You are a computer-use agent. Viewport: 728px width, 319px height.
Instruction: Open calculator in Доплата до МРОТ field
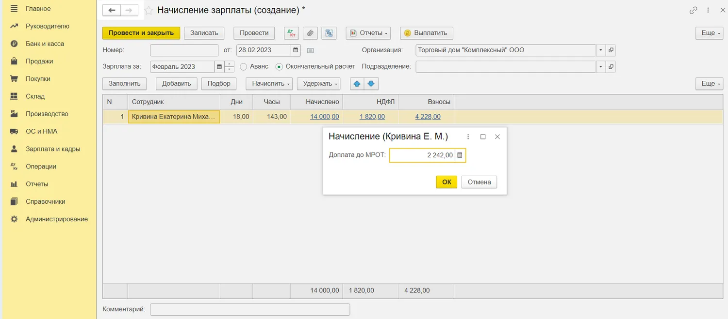click(460, 155)
